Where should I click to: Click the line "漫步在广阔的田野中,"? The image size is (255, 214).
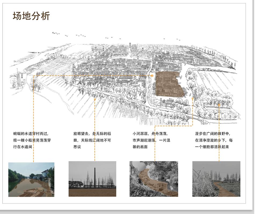[213, 134]
